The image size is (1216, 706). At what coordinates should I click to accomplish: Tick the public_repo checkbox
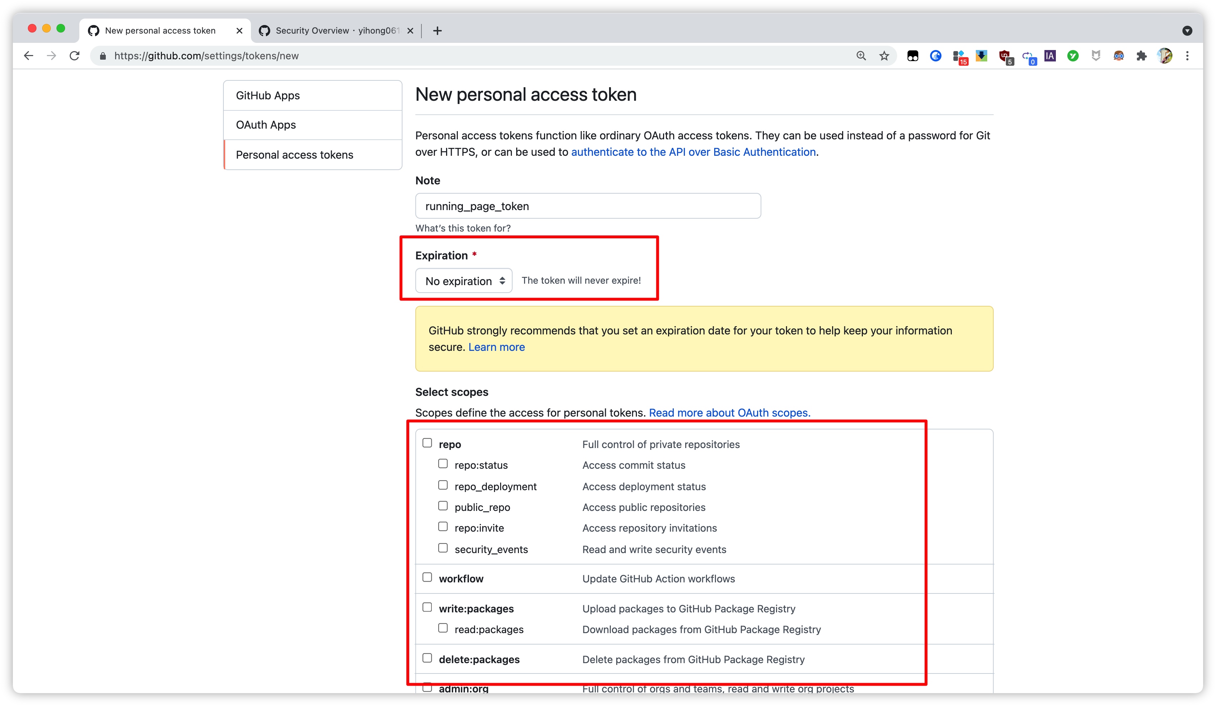[443, 506]
